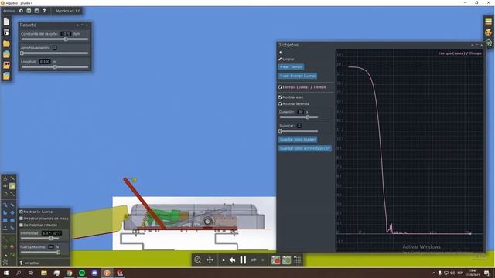The height and width of the screenshot is (278, 495).
Task: Click the back arrow in graph panel
Action: 280,53
